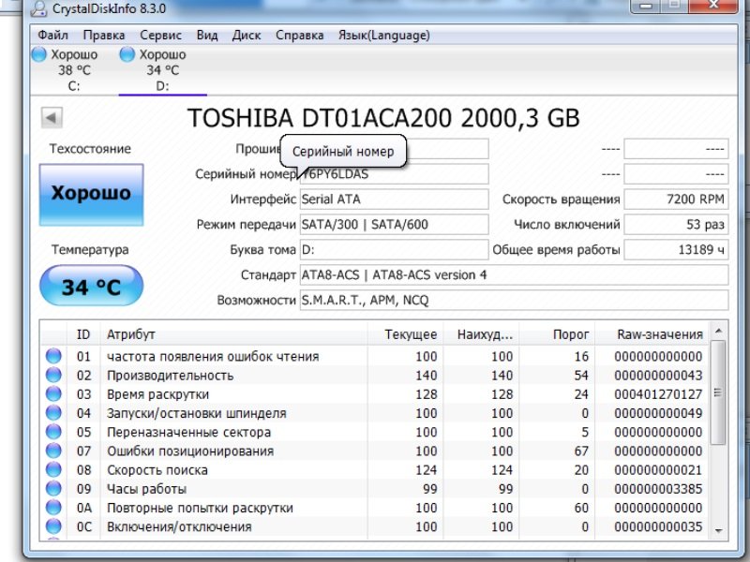Click the Serial ATA interface field
The height and width of the screenshot is (562, 750).
[x=394, y=200]
